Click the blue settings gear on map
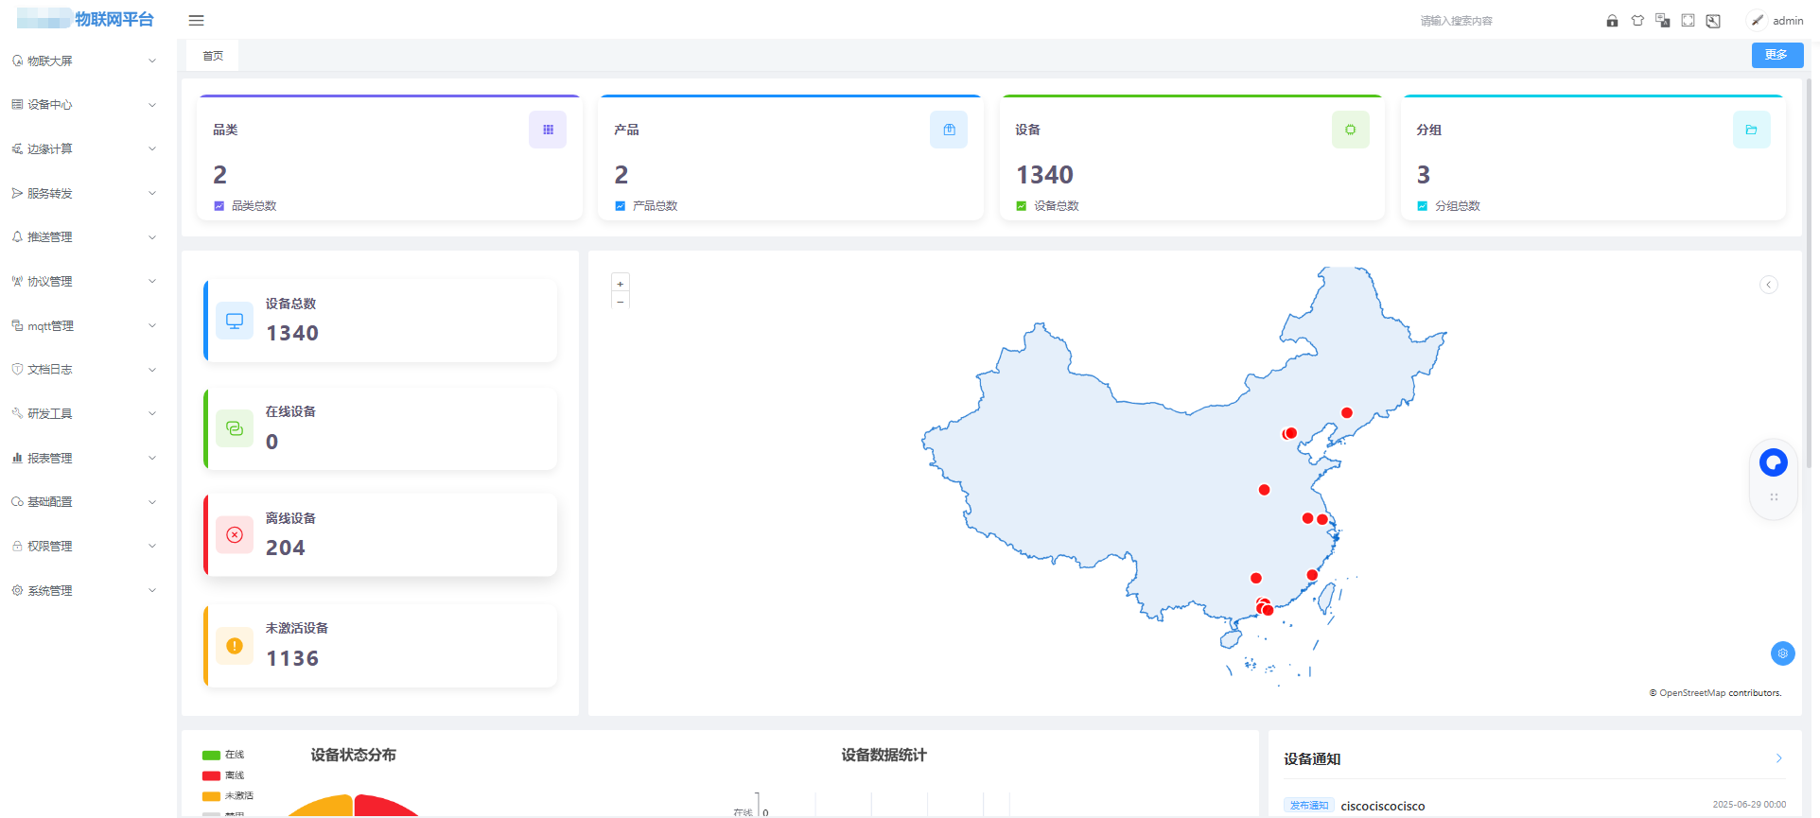Screen dimensions: 1820x818 pos(1782,653)
